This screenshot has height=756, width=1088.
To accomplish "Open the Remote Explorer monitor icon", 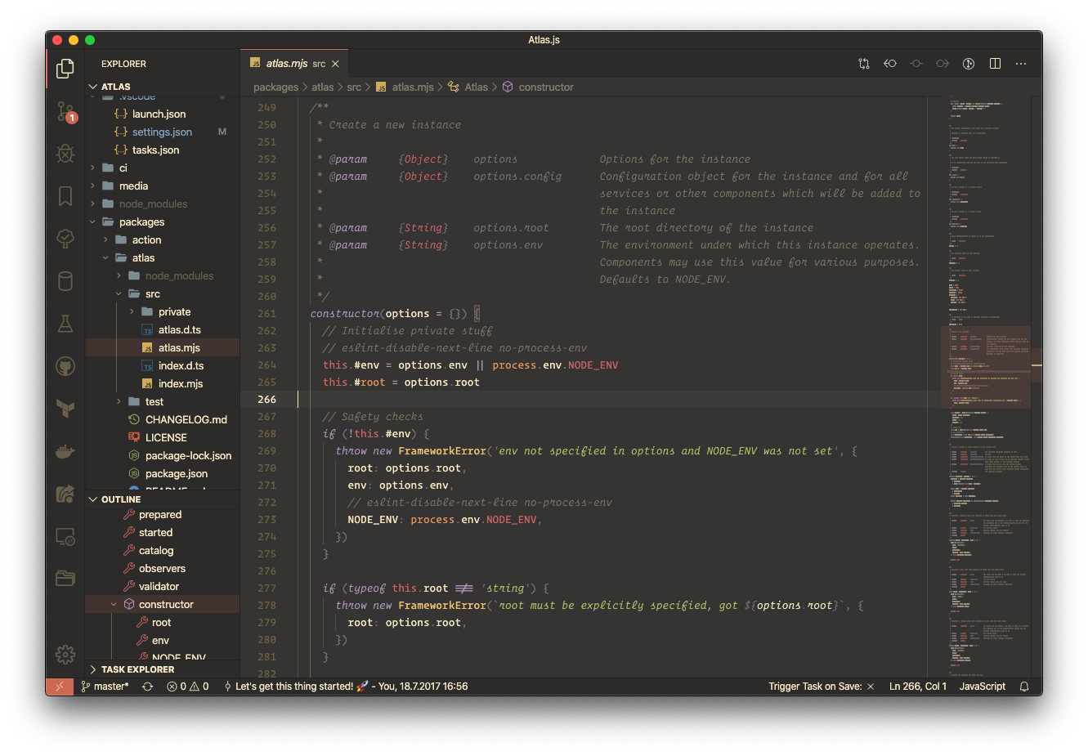I will (x=65, y=537).
